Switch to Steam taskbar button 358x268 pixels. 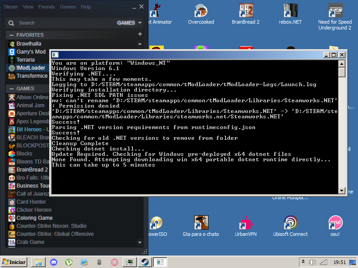click(x=145, y=262)
